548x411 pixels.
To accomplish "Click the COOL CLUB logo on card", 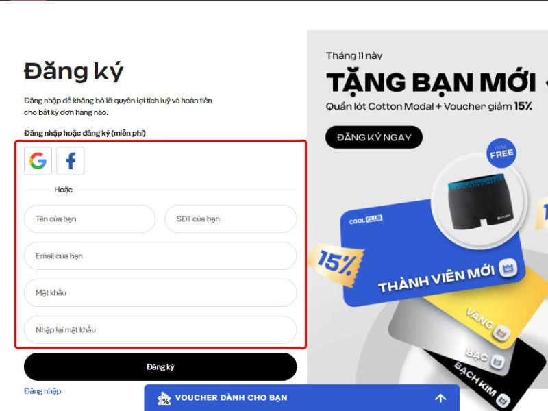I will (x=366, y=220).
